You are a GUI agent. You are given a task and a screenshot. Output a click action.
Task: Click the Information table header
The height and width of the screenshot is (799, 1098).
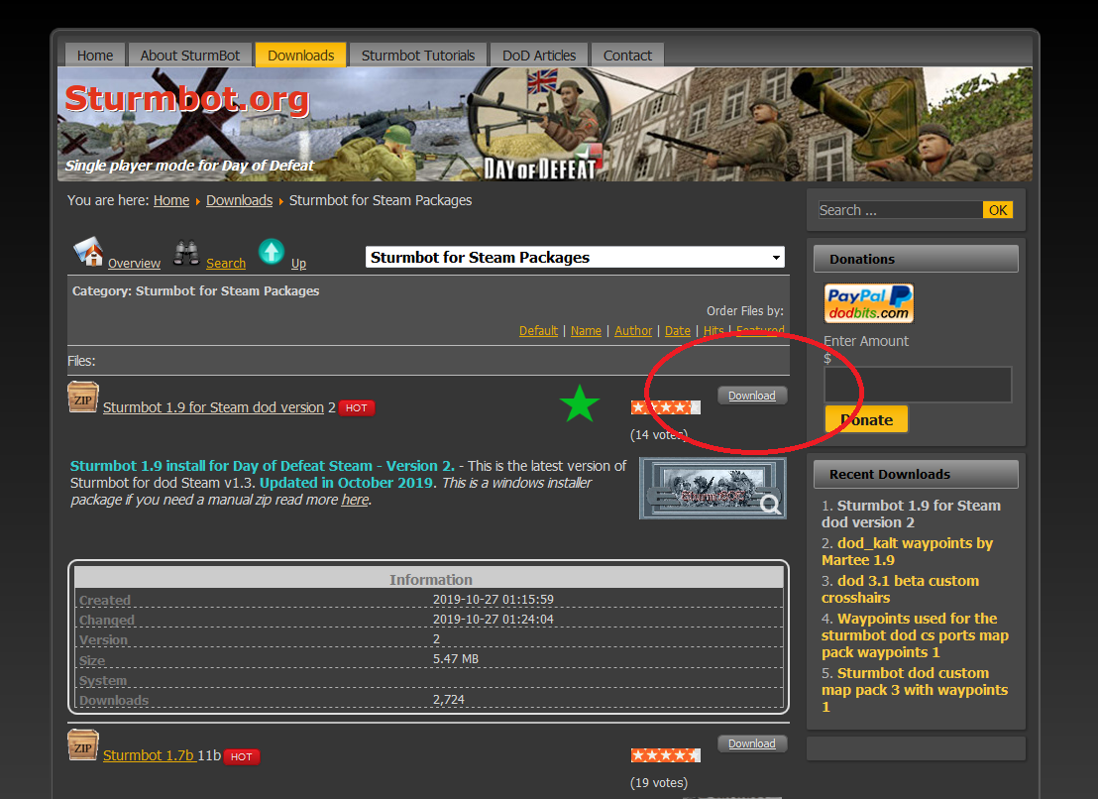429,578
